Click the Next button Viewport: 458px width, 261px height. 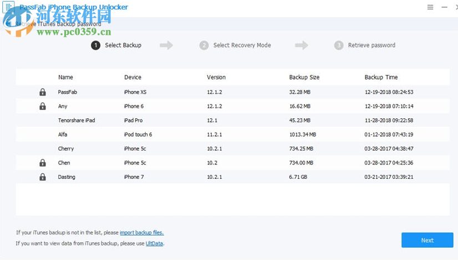point(428,240)
